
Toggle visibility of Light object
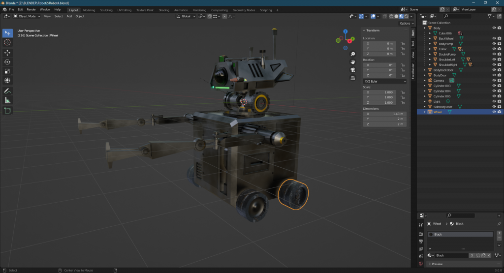click(494, 101)
